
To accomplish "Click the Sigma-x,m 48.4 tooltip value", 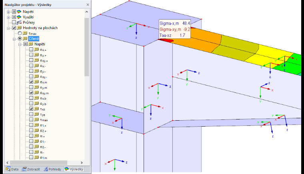I will click(x=186, y=23).
